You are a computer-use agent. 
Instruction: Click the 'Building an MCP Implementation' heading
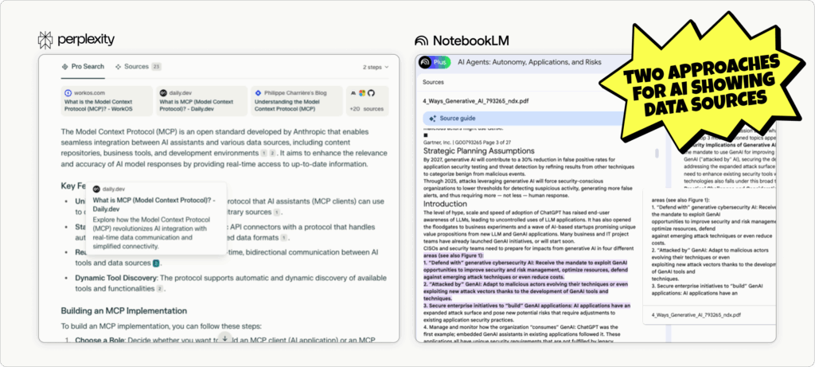[x=123, y=310]
